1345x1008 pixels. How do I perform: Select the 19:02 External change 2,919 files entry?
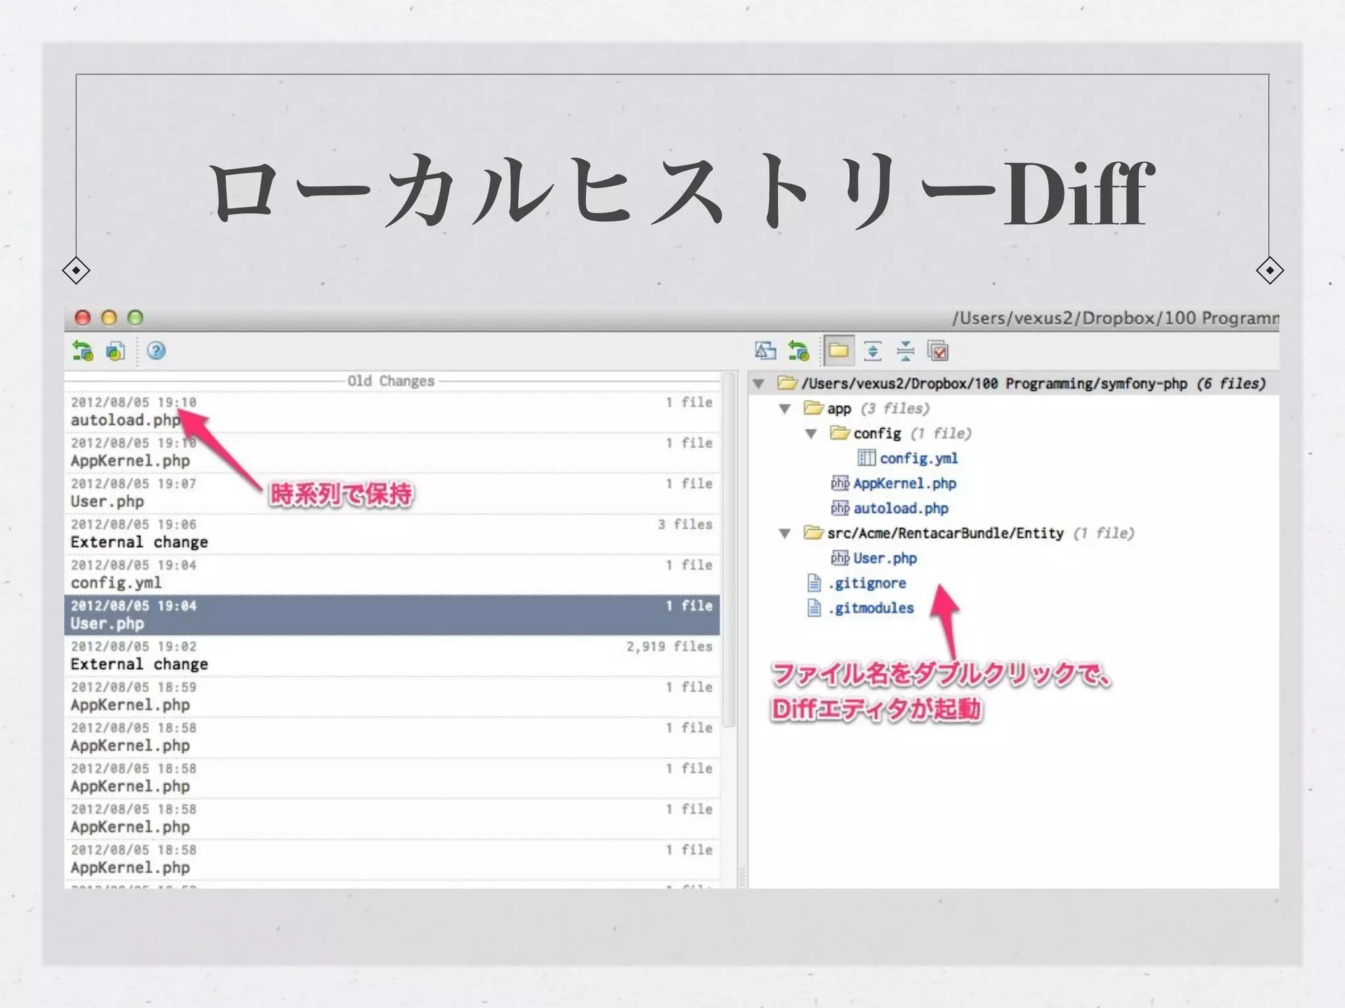click(392, 656)
